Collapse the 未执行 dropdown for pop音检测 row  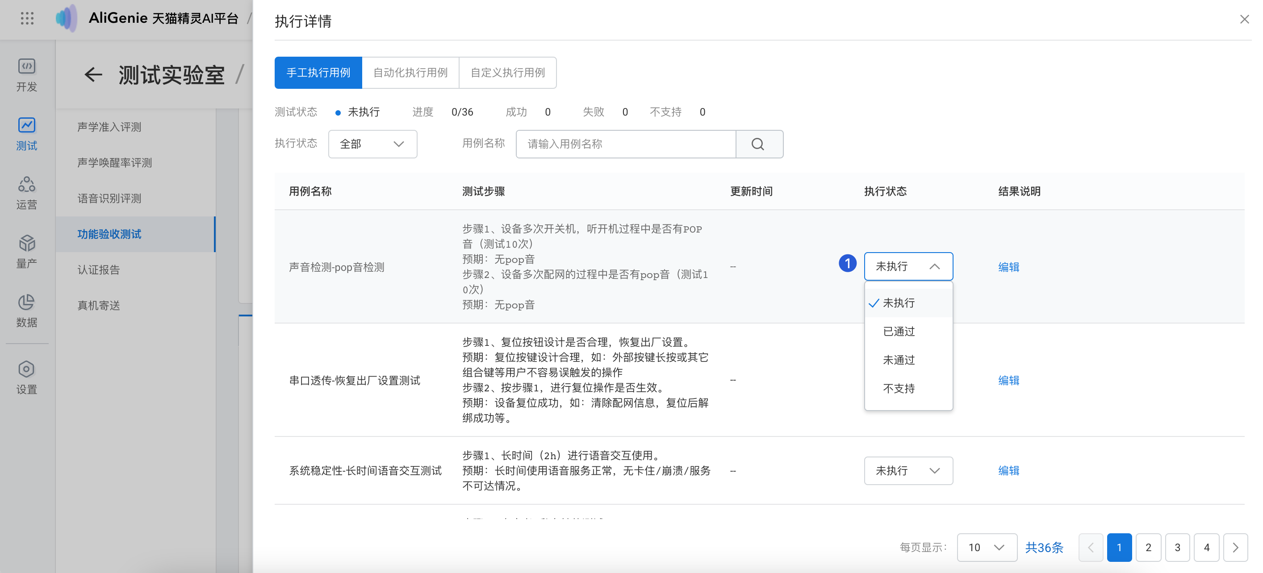(908, 266)
